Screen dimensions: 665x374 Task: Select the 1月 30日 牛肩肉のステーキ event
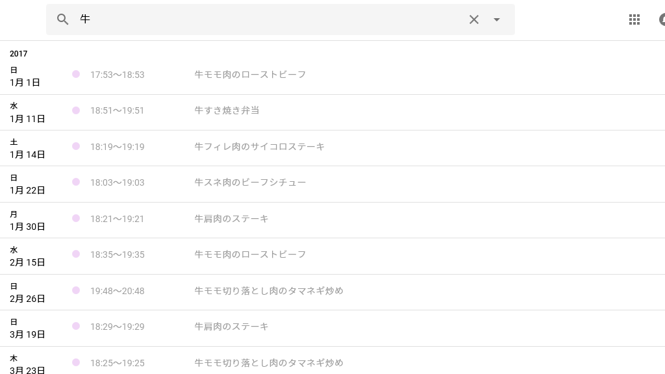pyautogui.click(x=231, y=219)
